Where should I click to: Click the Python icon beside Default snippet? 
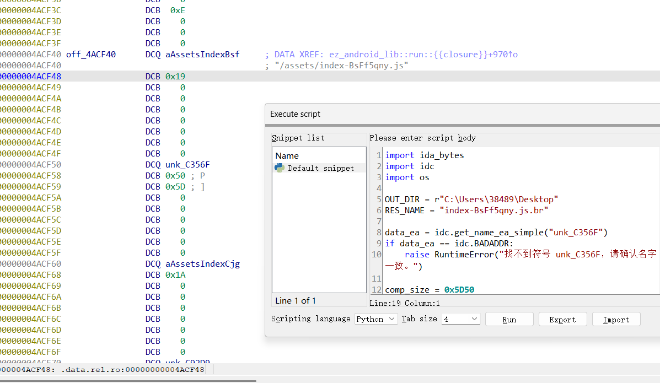tap(279, 168)
